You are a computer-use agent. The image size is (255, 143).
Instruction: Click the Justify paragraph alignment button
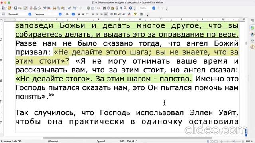106,14
